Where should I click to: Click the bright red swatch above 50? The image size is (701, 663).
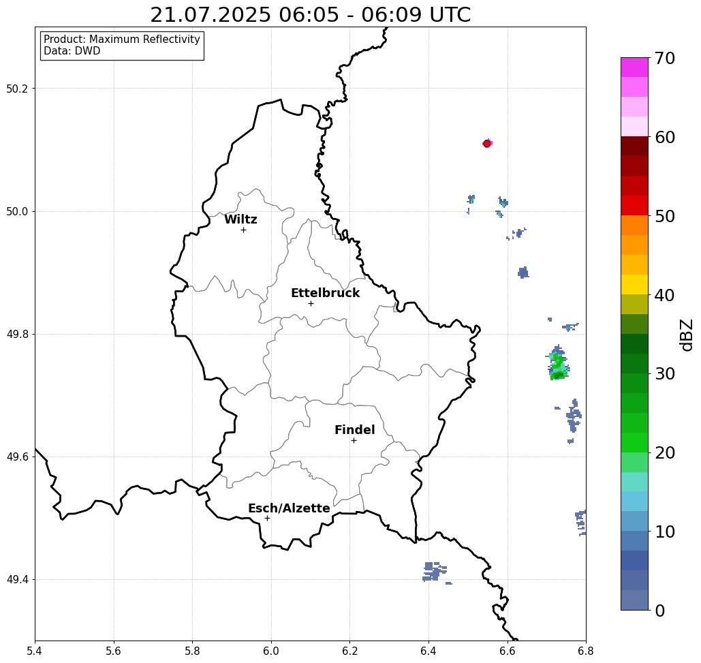click(634, 205)
